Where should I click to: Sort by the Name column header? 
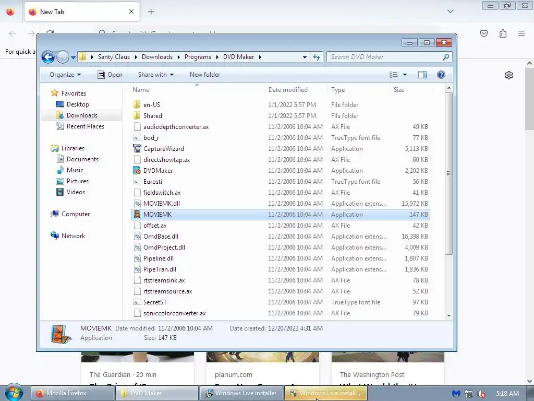point(197,90)
